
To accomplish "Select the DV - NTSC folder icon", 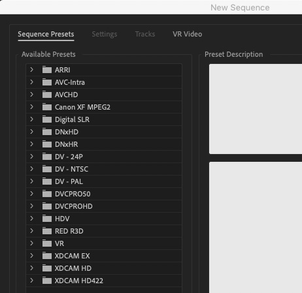I will [47, 169].
